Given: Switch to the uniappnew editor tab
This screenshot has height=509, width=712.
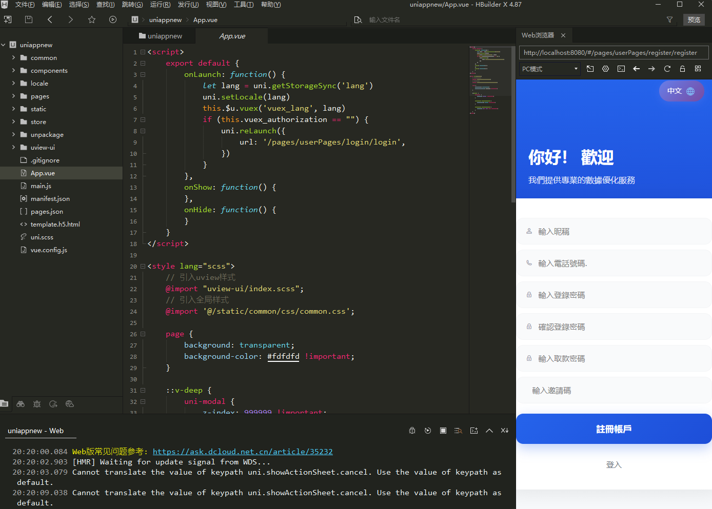Looking at the screenshot, I should click(160, 36).
